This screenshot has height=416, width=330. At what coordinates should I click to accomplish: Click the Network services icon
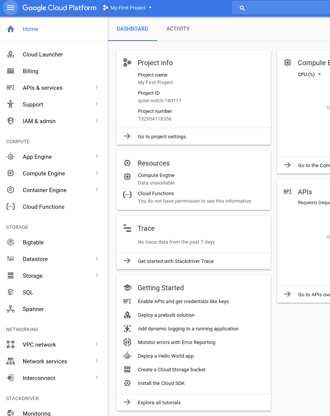click(x=11, y=361)
